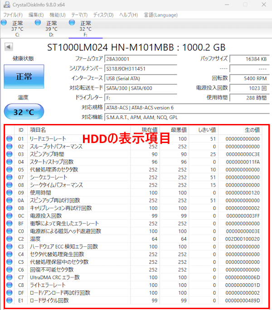The width and height of the screenshot is (272, 310).
Task: Click status icon for ID 01 リードエラーレート
Action: point(10,138)
